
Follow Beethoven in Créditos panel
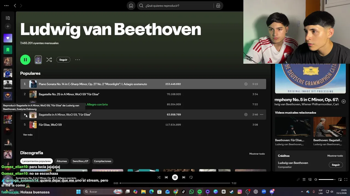click(336, 165)
